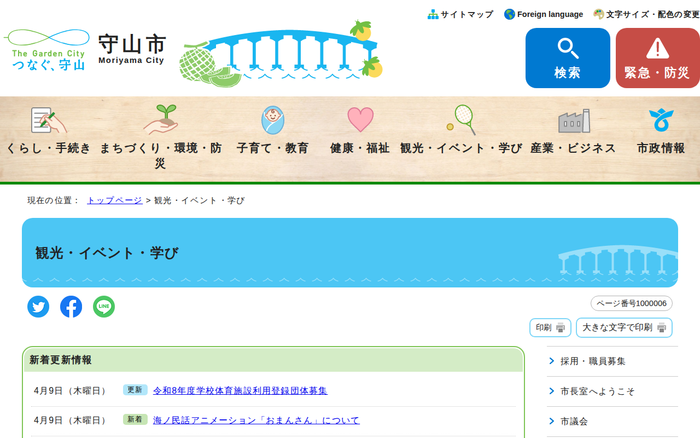
Task: Click 大きな文字で印刷 button
Action: click(624, 327)
